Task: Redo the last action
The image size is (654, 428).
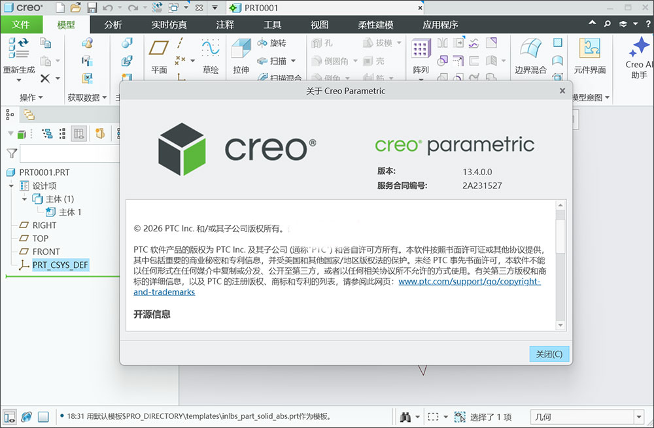Action: (133, 7)
